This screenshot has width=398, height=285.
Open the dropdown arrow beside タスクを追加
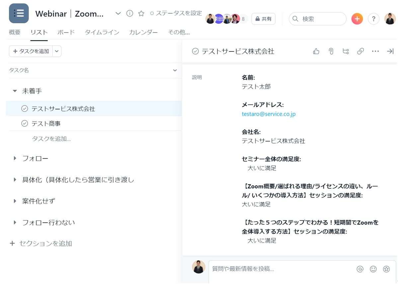point(57,51)
